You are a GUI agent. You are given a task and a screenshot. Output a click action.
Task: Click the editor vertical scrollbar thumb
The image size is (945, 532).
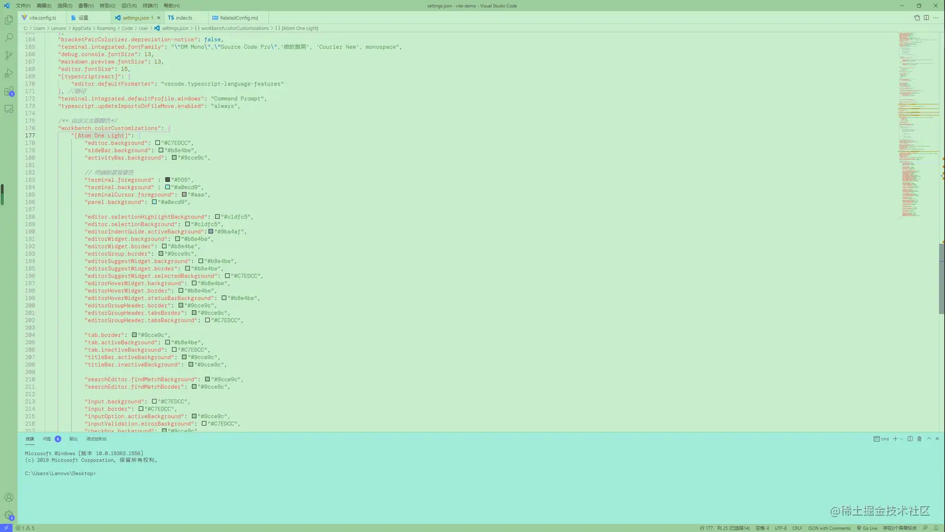(x=942, y=278)
